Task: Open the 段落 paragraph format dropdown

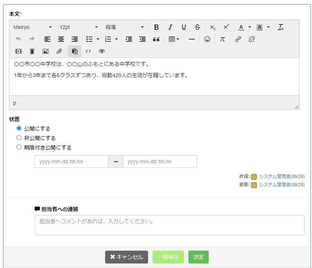Action: (124, 27)
